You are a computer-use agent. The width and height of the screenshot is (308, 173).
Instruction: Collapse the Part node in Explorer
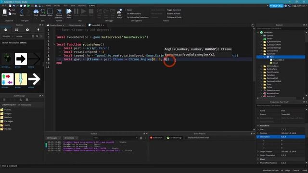[x=264, y=57]
